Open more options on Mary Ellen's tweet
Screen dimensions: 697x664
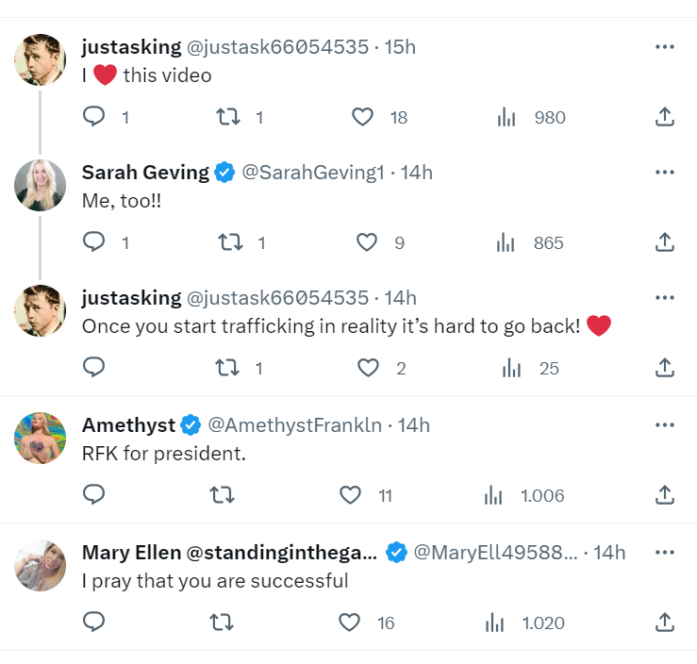[x=664, y=553]
